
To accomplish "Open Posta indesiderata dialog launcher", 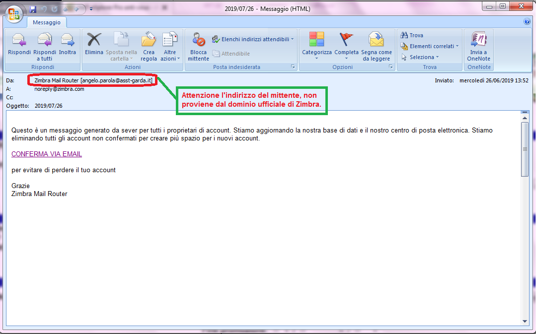I will click(x=293, y=67).
